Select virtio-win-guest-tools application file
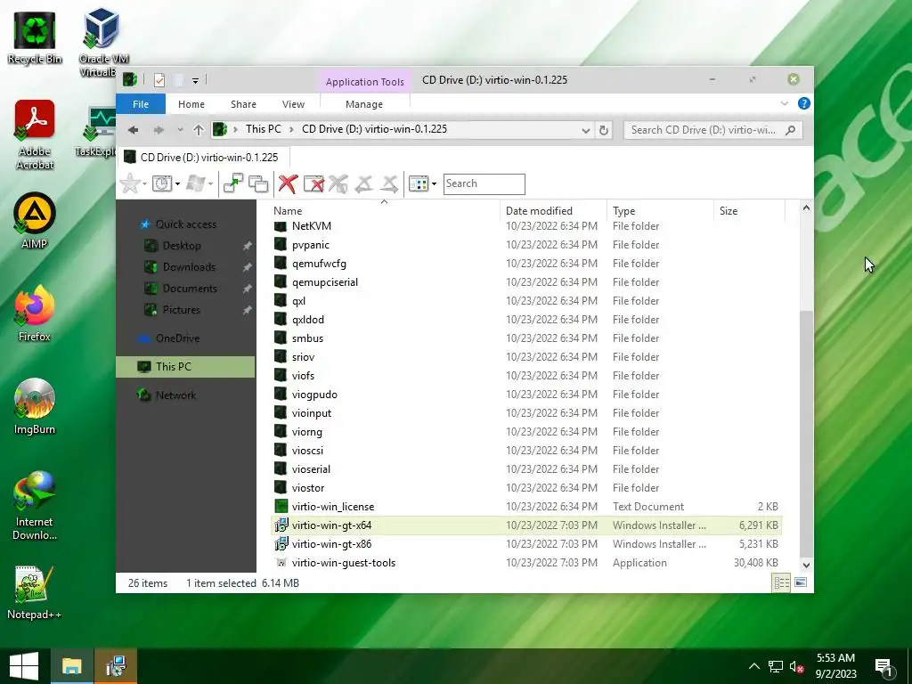Screen dimensions: 912x684 (526, 563)
